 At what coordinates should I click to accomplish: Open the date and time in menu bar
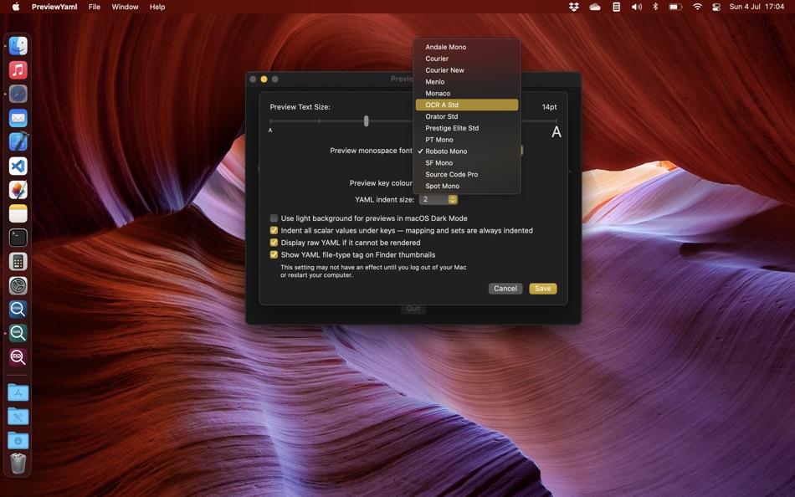pos(757,7)
